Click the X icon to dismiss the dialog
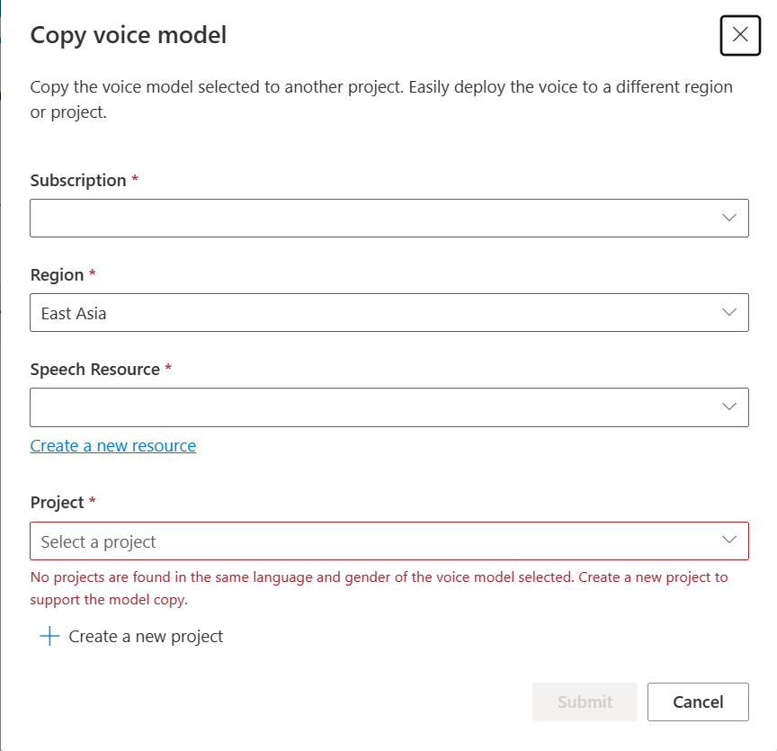Viewport: 777px width, 751px height. pos(739,35)
